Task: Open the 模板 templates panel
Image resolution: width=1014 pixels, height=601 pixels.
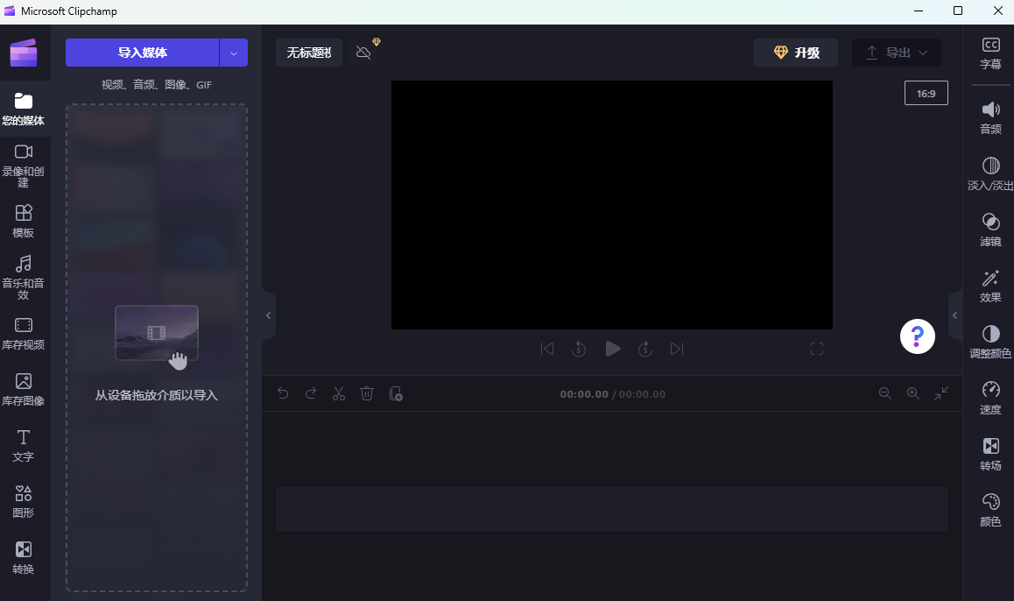Action: tap(24, 222)
